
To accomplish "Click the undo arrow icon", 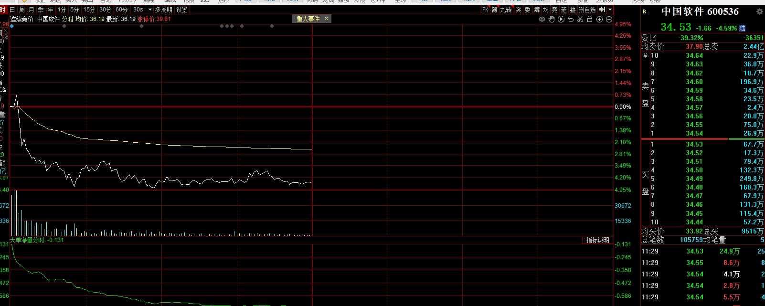I will coord(571,19).
